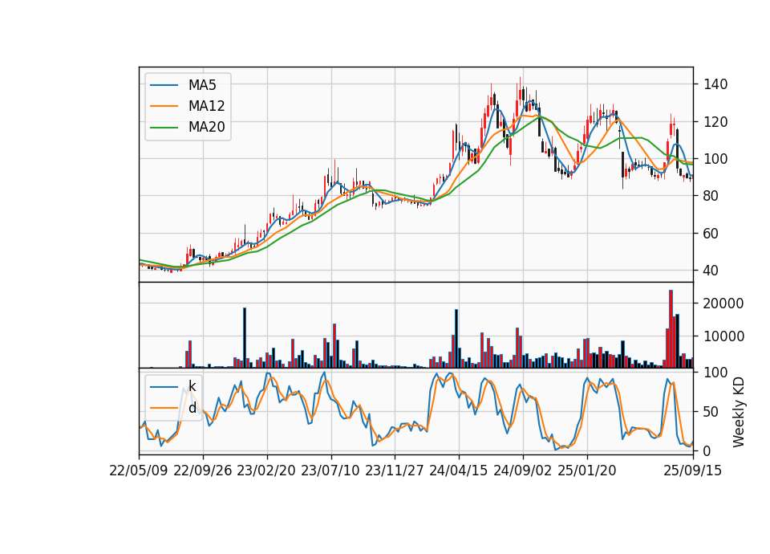
Task: Click the KD axis value 50
Action: [x=711, y=412]
